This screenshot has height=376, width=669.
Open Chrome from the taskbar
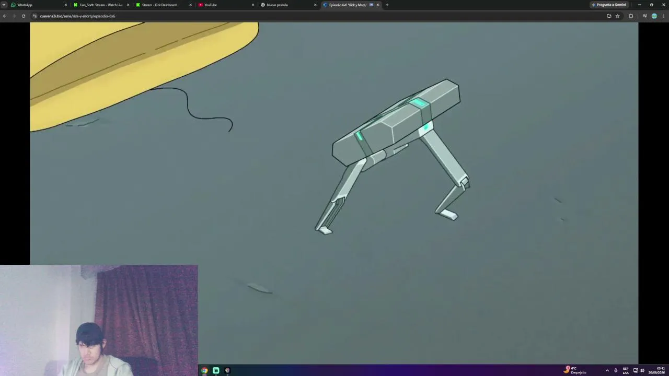click(x=204, y=370)
